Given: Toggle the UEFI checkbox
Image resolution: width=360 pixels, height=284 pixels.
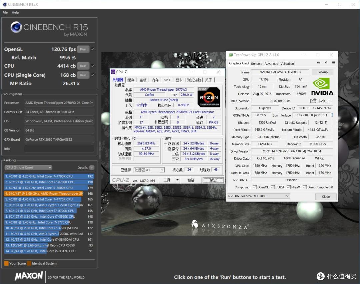Looking at the screenshot, I should coord(321,101).
